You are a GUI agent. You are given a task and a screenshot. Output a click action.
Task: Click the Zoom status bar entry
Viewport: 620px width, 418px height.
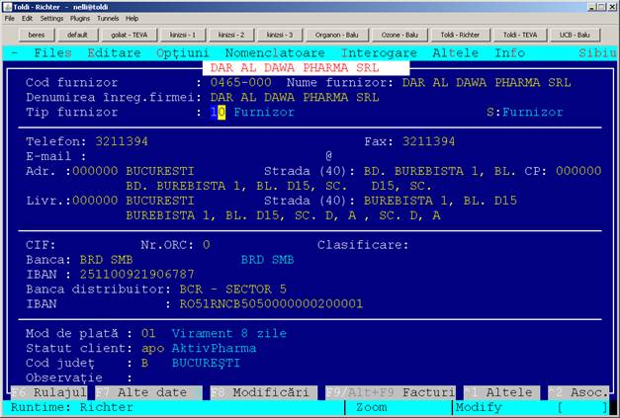click(x=372, y=407)
